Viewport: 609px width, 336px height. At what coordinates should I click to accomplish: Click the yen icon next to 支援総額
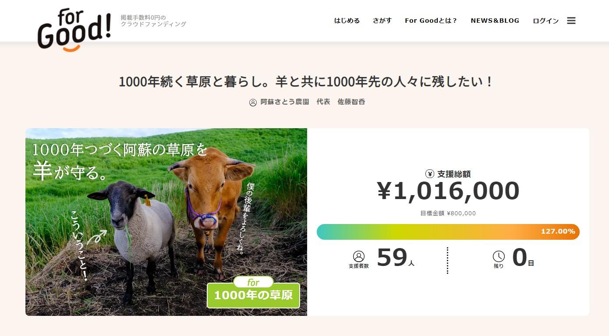(x=430, y=174)
